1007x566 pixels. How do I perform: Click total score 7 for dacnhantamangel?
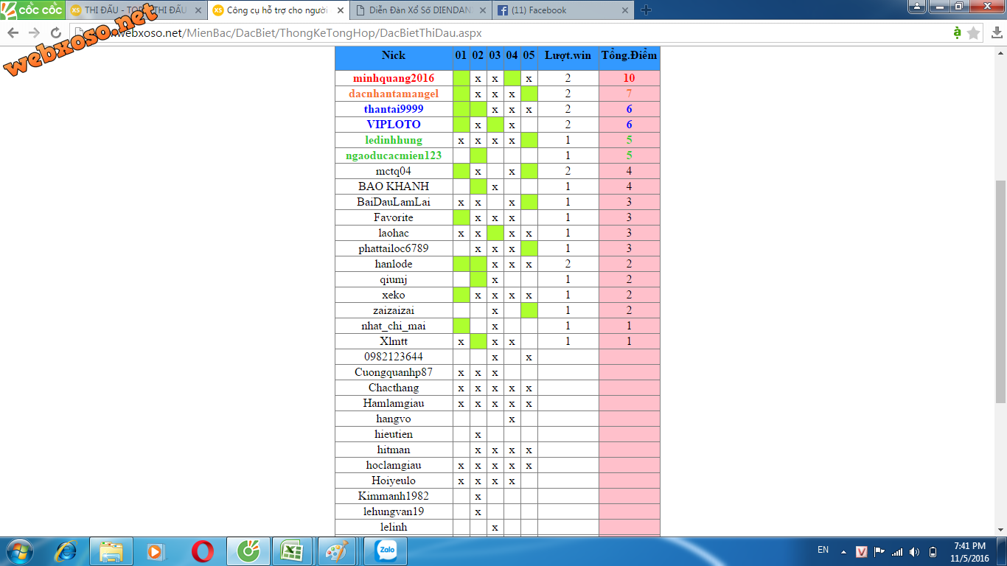(x=629, y=94)
